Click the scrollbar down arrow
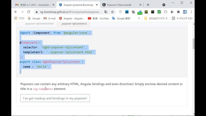Screen dimensions: 206x116 click(194, 114)
